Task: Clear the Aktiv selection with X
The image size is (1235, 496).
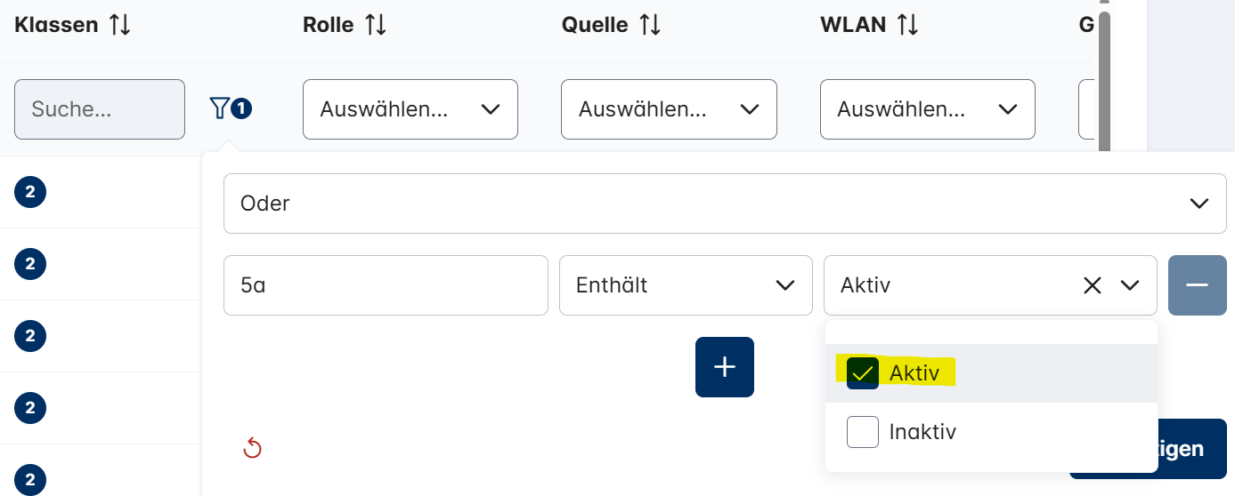Action: (1093, 285)
